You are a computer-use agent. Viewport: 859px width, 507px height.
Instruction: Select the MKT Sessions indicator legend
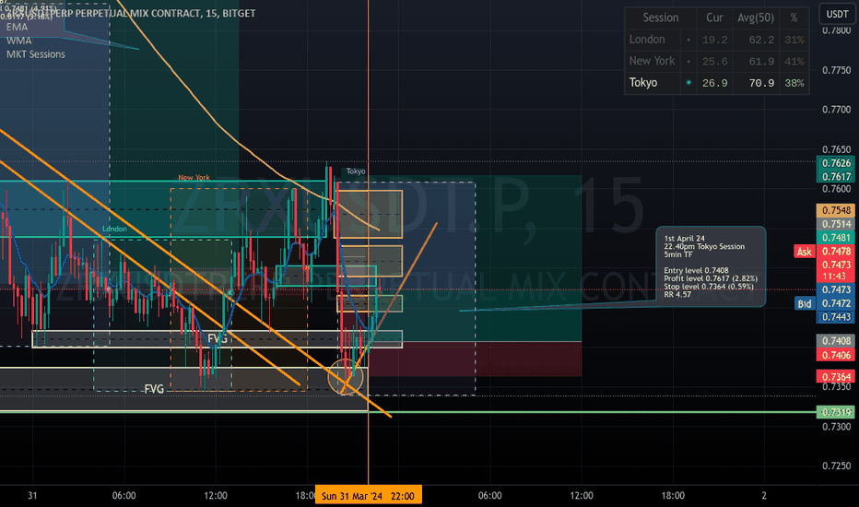[x=36, y=54]
